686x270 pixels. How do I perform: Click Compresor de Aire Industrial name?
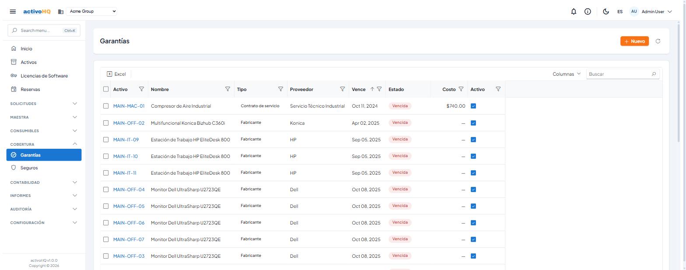(181, 106)
